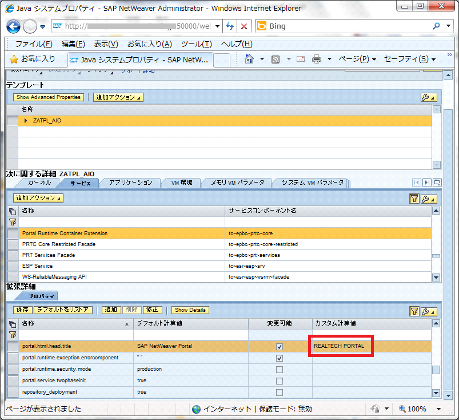Click scroll down arrow of properties table
459x420 pixels.
(436, 393)
